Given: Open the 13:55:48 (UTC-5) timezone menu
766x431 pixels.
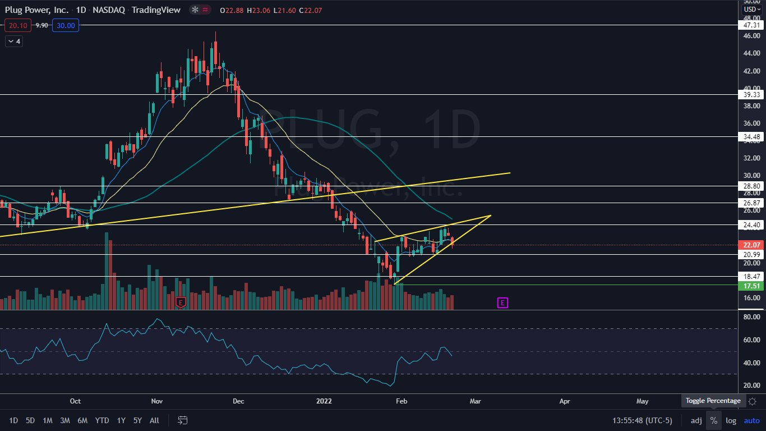Looking at the screenshot, I should [x=642, y=420].
